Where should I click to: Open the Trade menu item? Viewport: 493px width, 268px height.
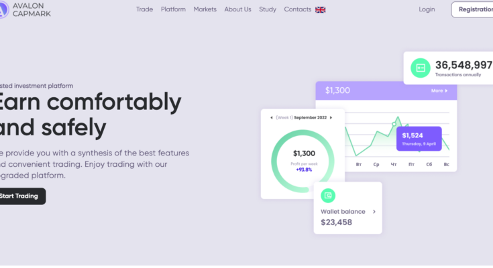[144, 9]
